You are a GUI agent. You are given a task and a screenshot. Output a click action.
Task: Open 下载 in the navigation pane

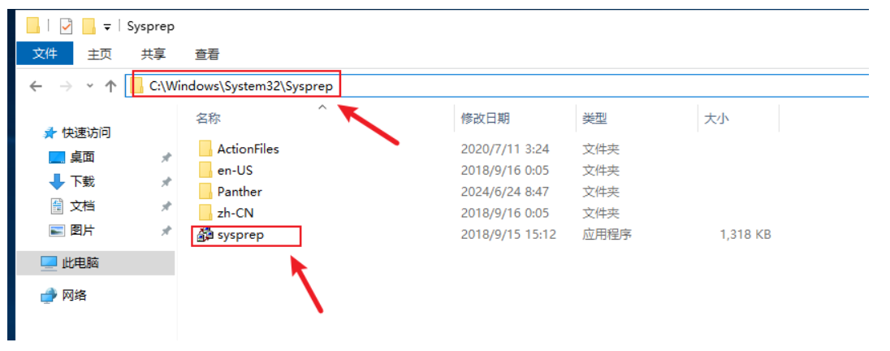pyautogui.click(x=82, y=182)
